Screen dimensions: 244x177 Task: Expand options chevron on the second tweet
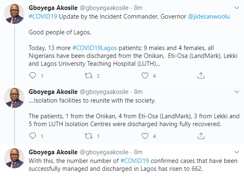pyautogui.click(x=237, y=92)
